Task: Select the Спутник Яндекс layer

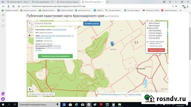Action: [x=155, y=33]
